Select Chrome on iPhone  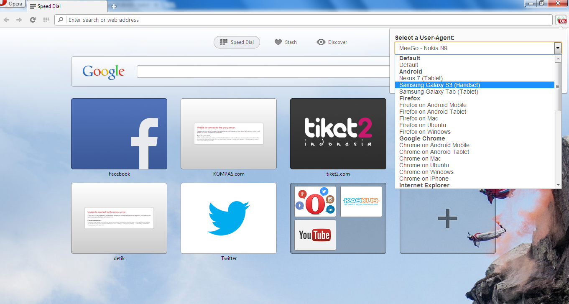tap(475, 179)
